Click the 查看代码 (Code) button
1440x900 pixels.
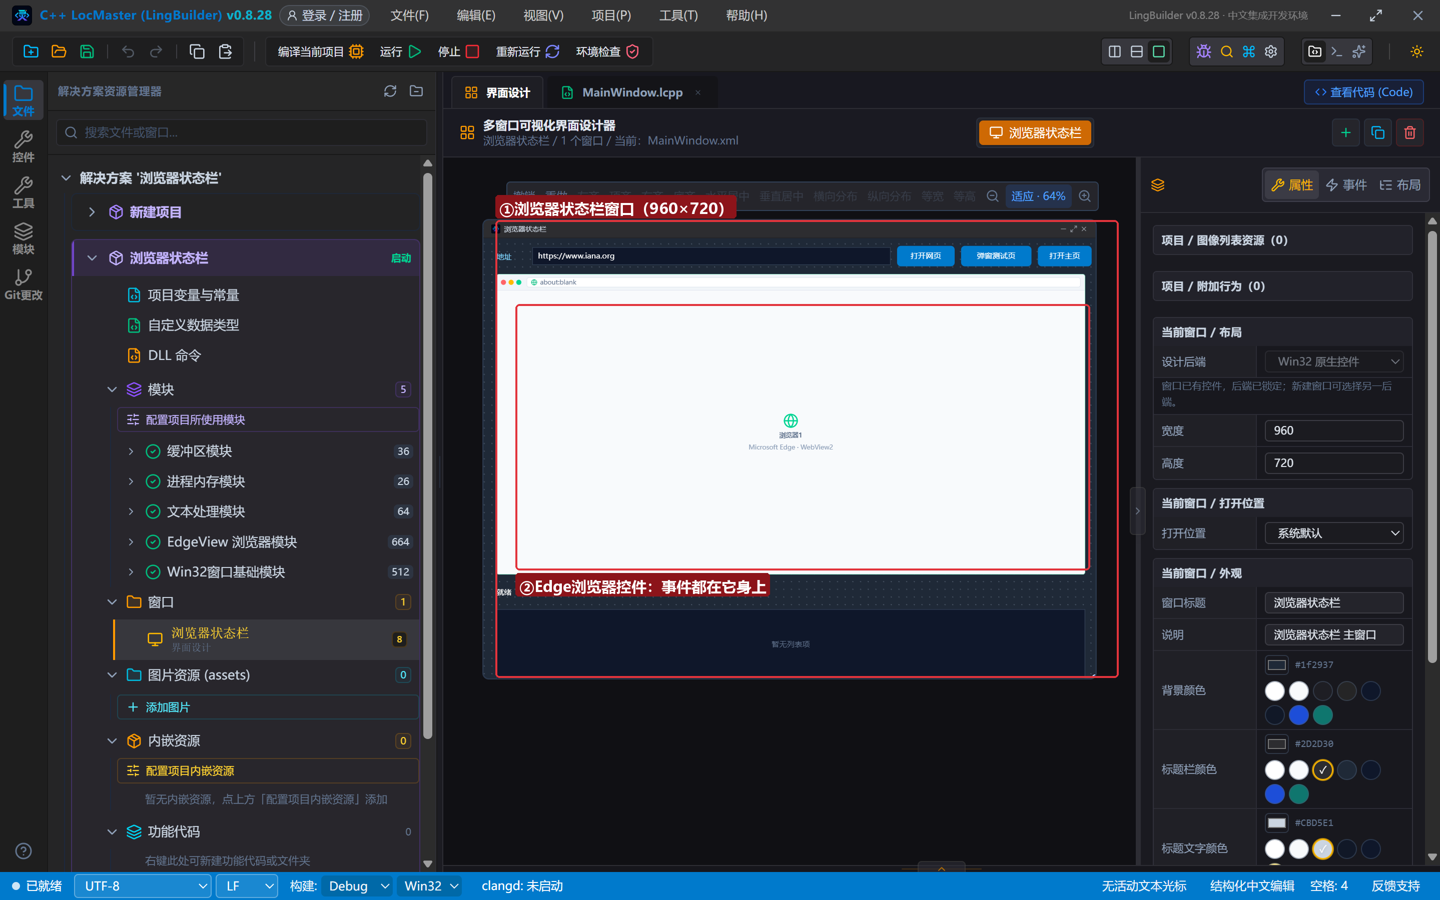1364,91
